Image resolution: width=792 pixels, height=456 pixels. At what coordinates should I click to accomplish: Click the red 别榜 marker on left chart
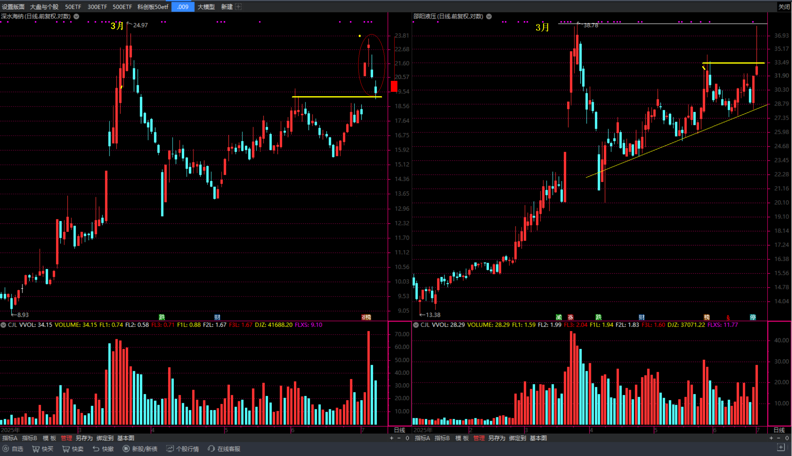tap(366, 317)
